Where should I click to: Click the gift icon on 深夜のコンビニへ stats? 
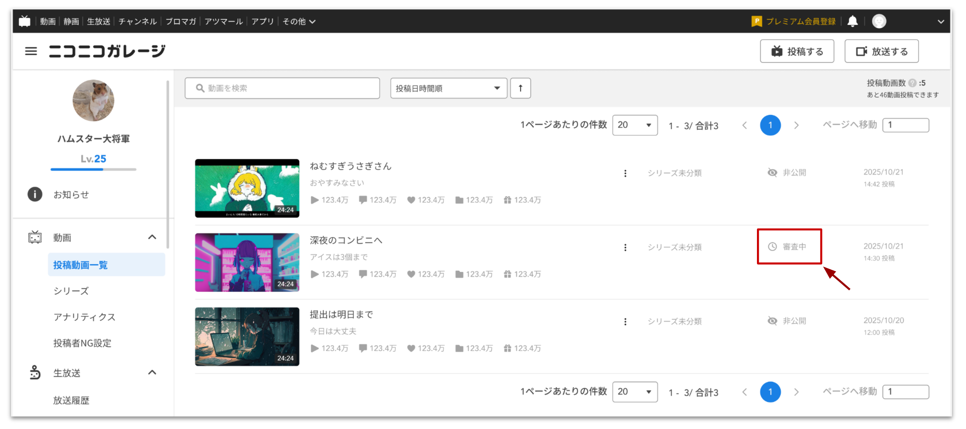pyautogui.click(x=507, y=274)
